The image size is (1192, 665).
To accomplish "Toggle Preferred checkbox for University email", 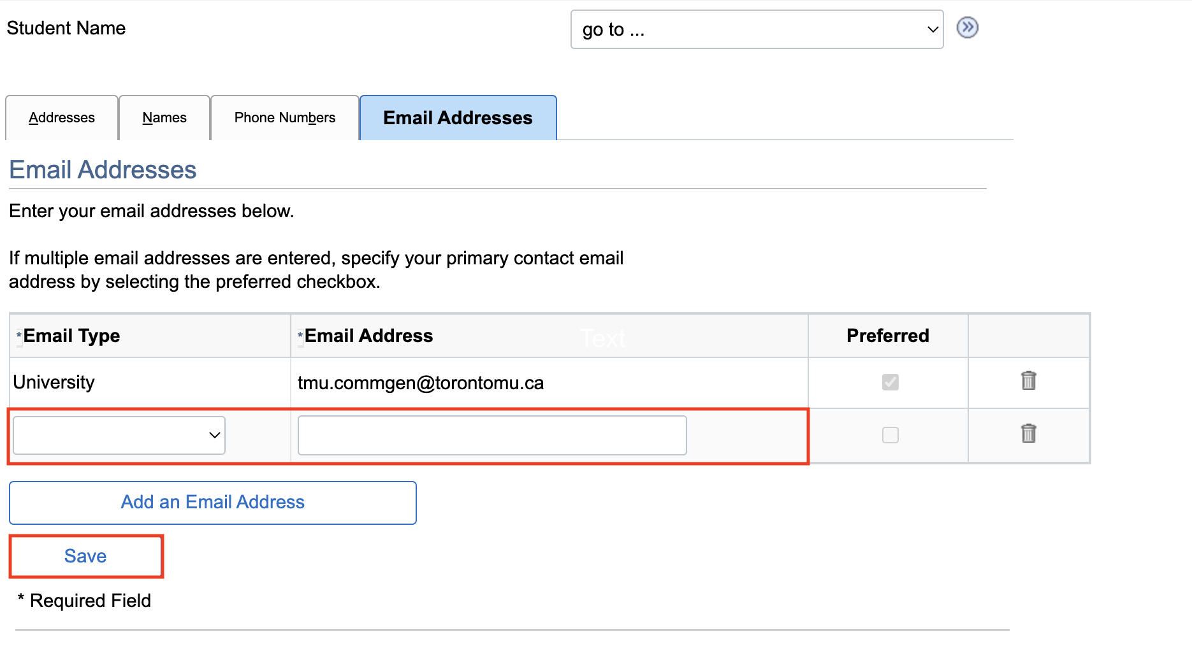I will click(890, 382).
